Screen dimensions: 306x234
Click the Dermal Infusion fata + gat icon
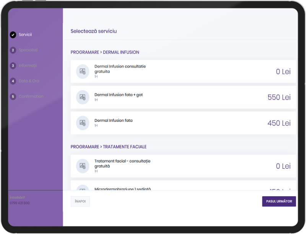[x=82, y=97]
